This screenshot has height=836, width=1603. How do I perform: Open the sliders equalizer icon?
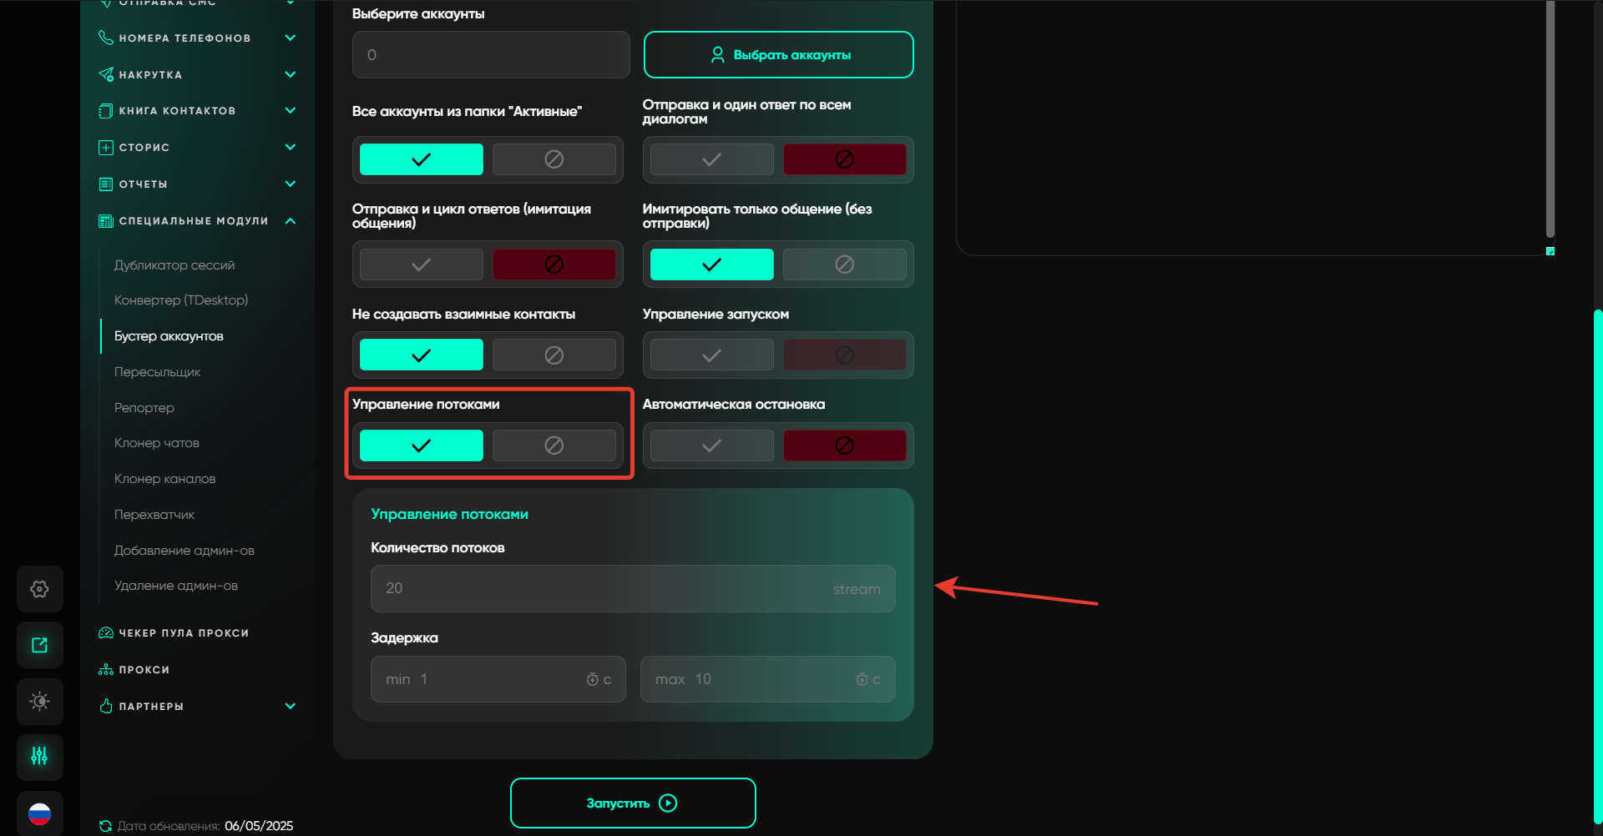(x=39, y=757)
